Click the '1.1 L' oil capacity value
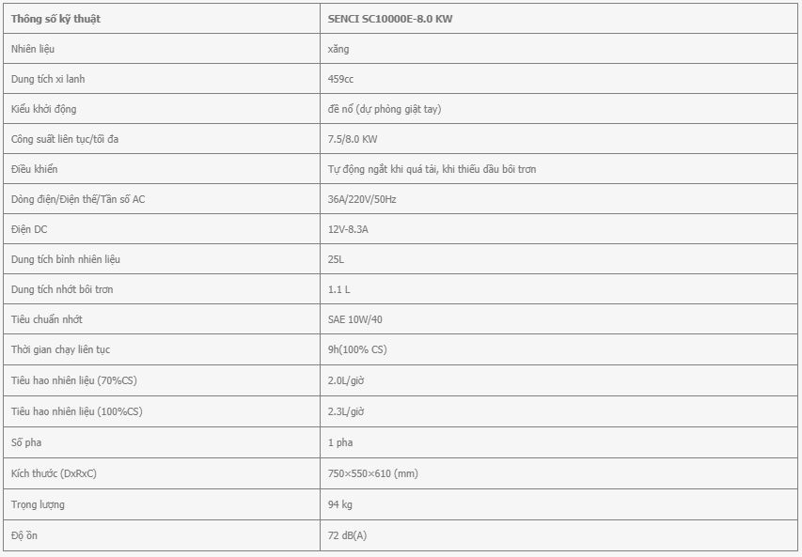Screen dimensions: 802x557 tap(338, 289)
